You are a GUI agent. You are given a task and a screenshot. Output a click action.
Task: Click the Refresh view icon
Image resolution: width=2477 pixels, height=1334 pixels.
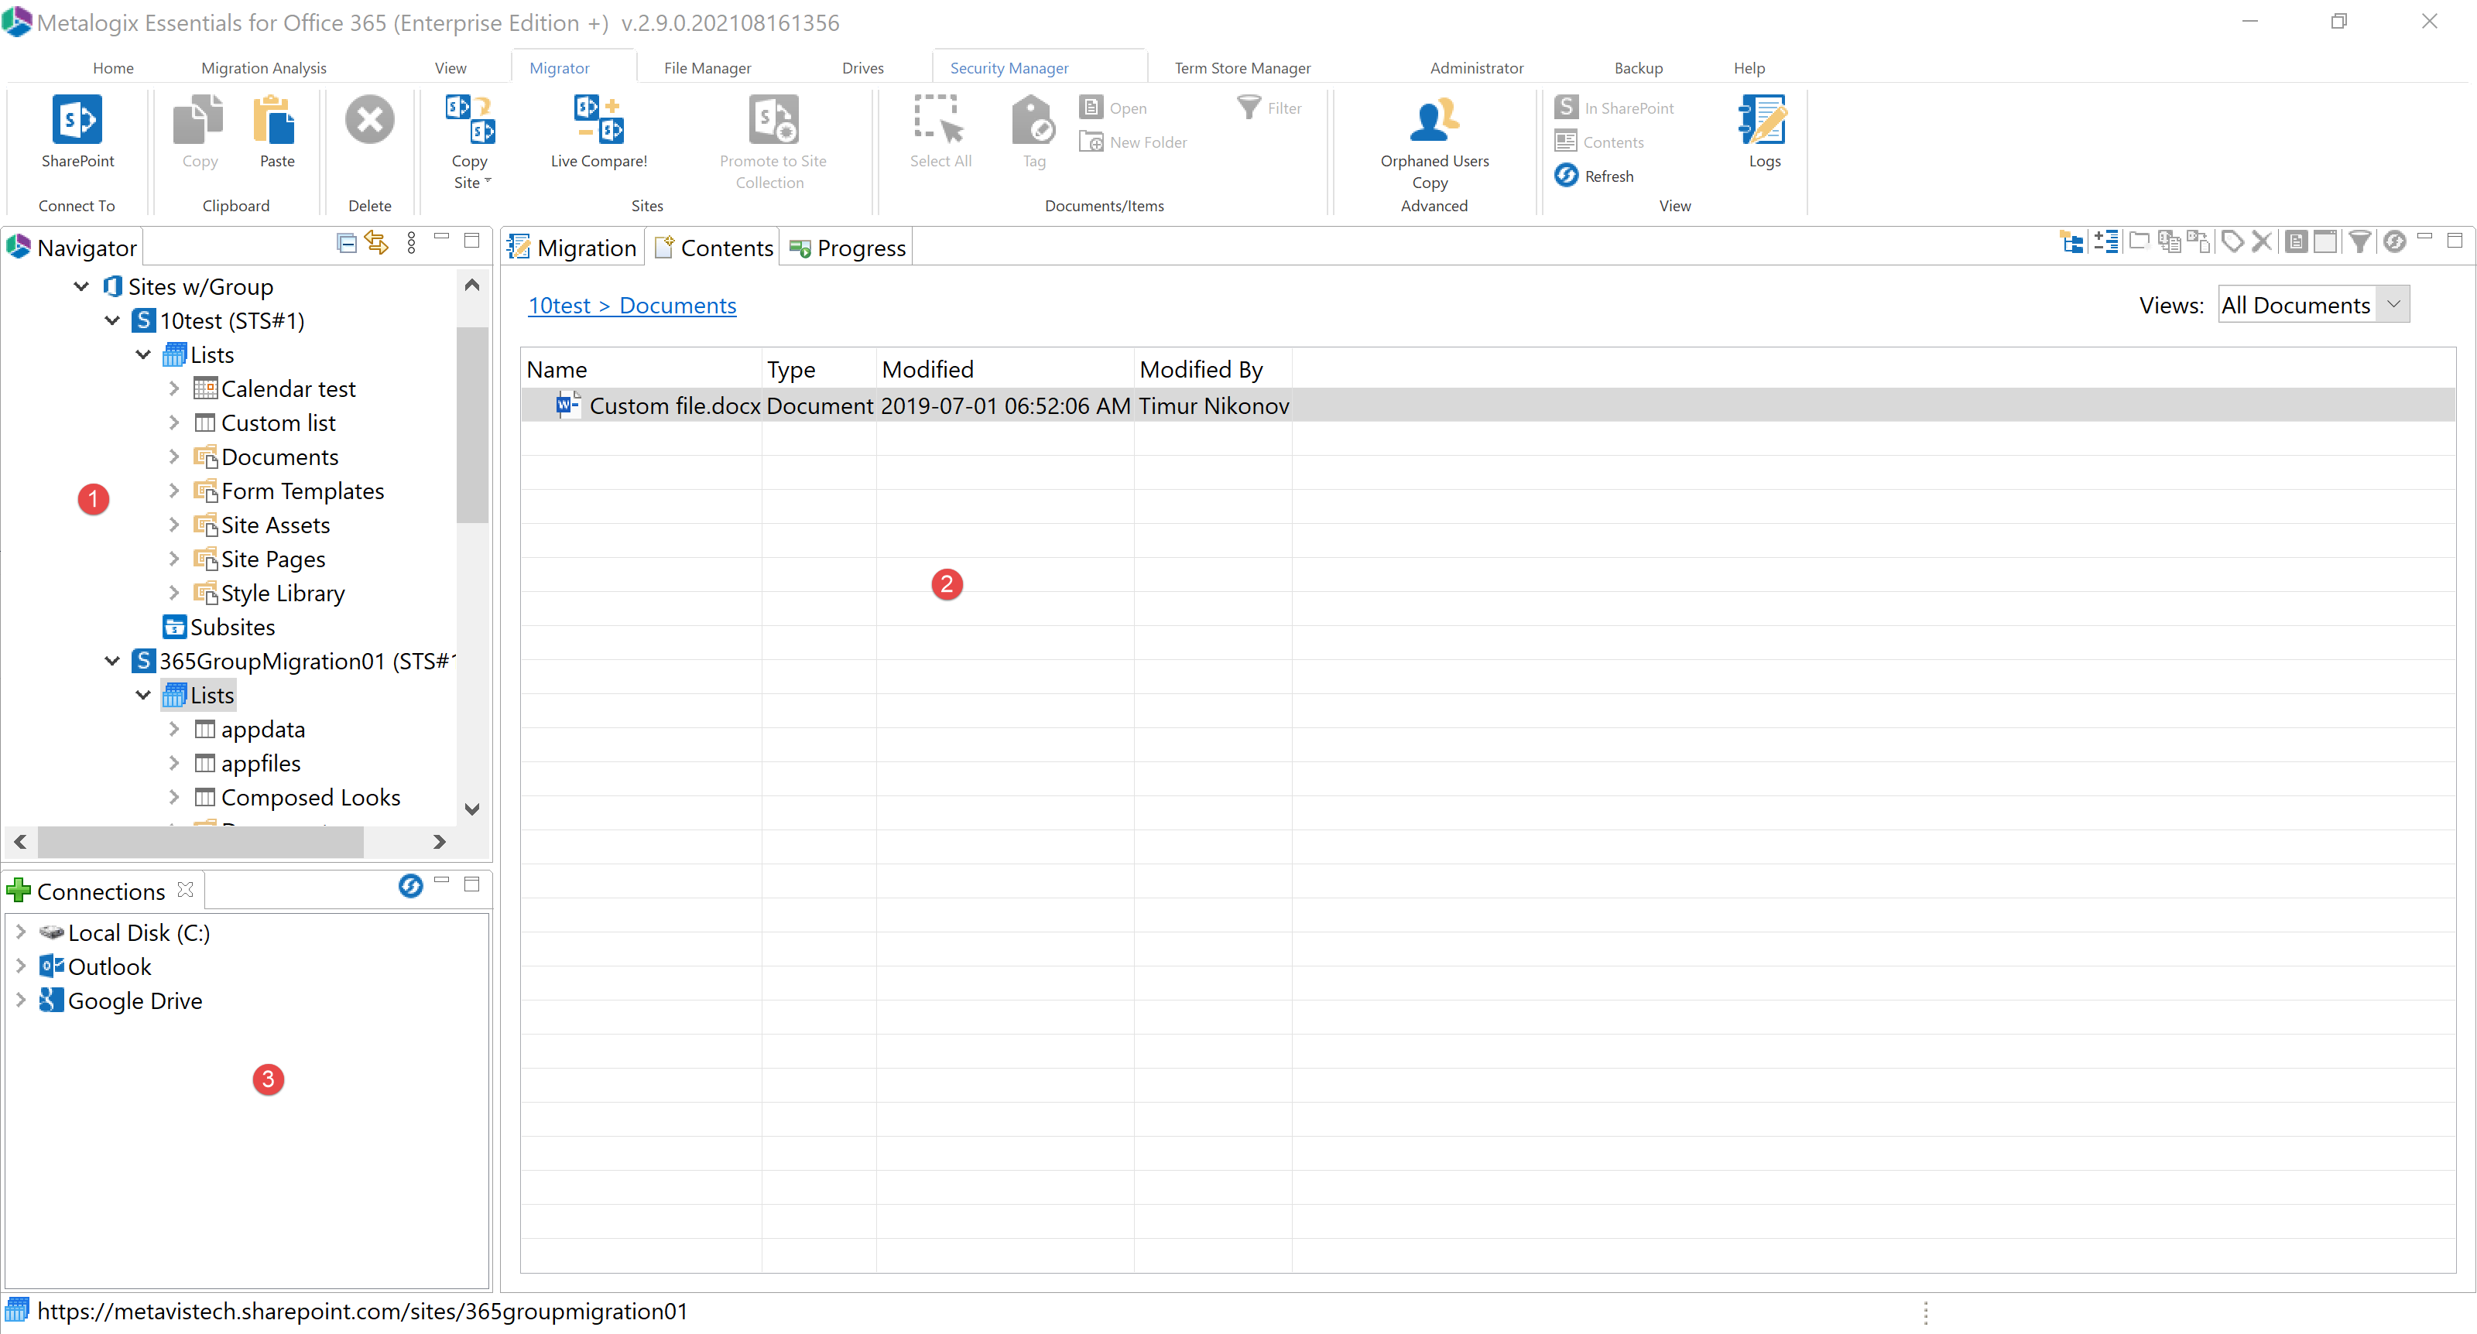coord(1567,176)
